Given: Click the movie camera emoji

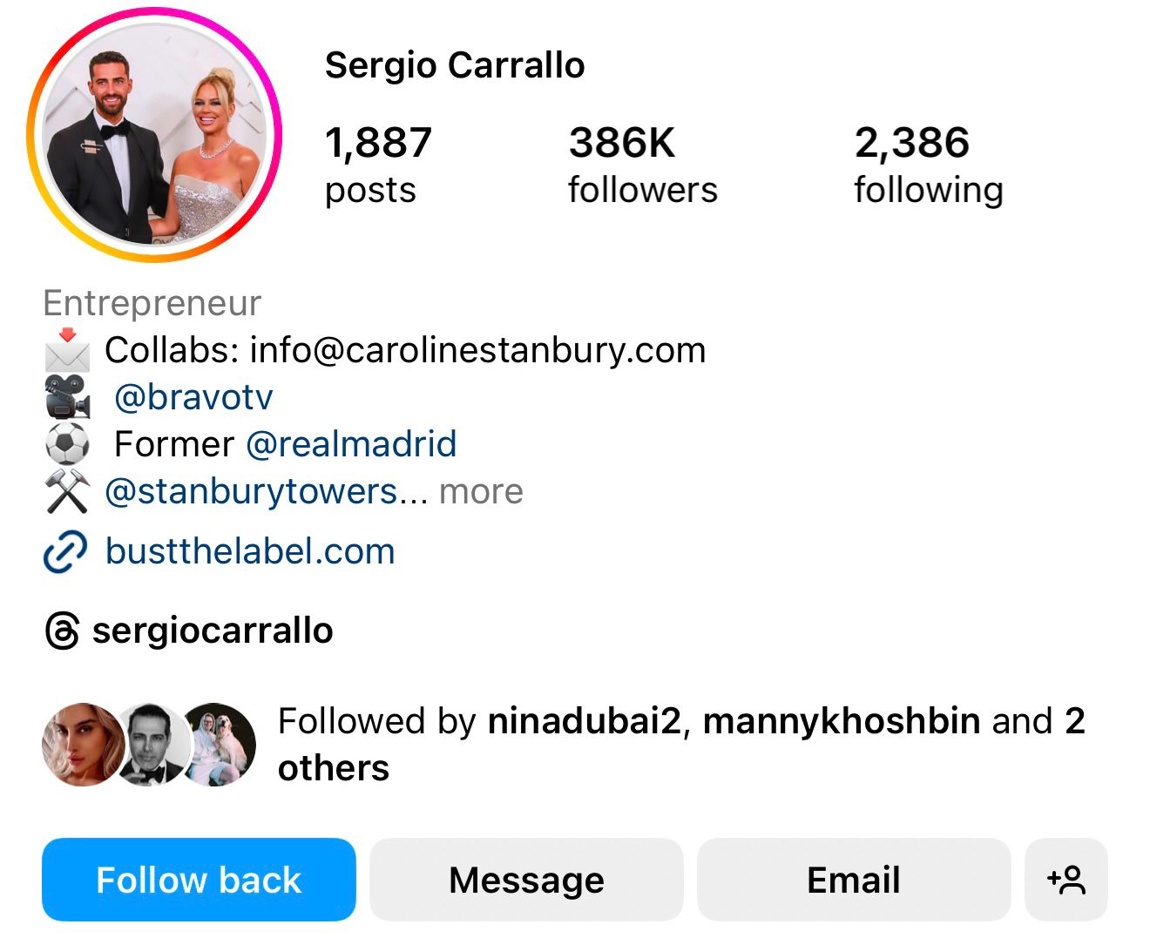Looking at the screenshot, I should coord(67,397).
